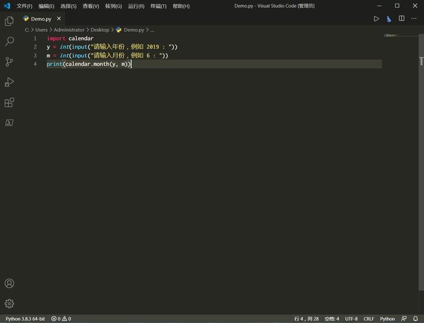
Task: Click on the word calendar in line 1
Action: (x=81, y=38)
